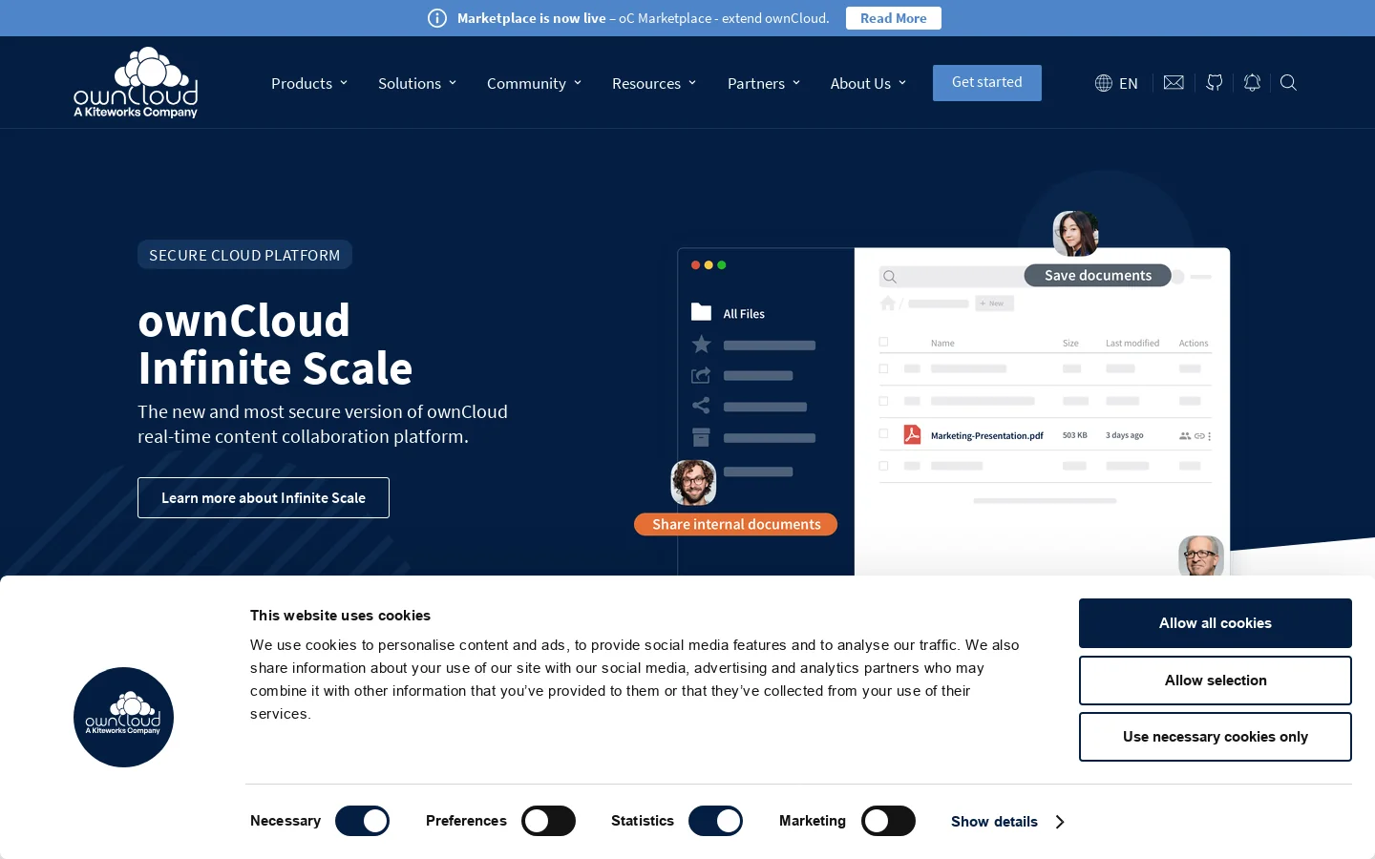Click the Save documents label

(x=1098, y=276)
